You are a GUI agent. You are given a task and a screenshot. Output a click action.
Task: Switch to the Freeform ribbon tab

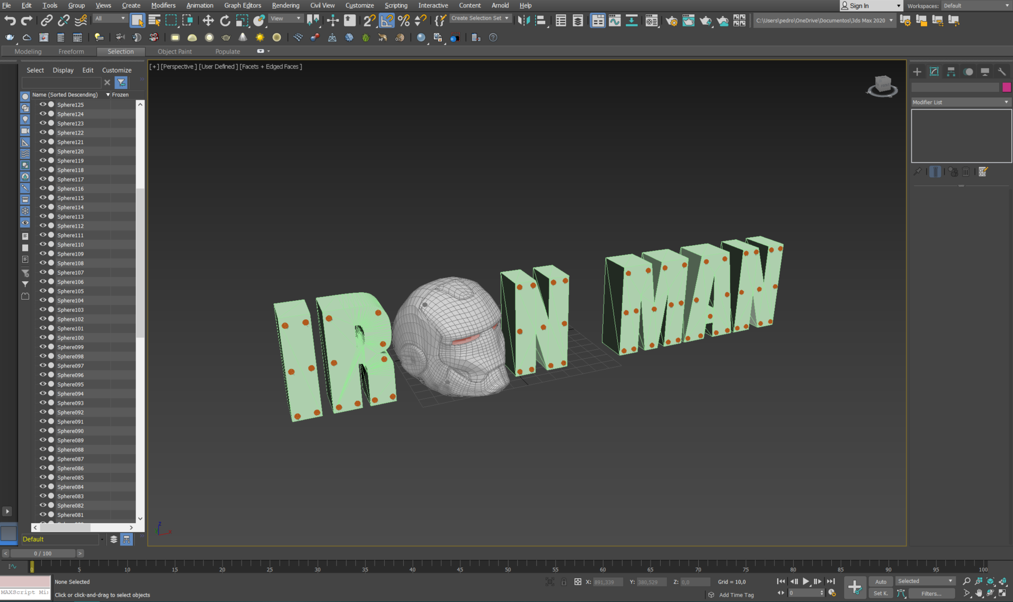71,51
